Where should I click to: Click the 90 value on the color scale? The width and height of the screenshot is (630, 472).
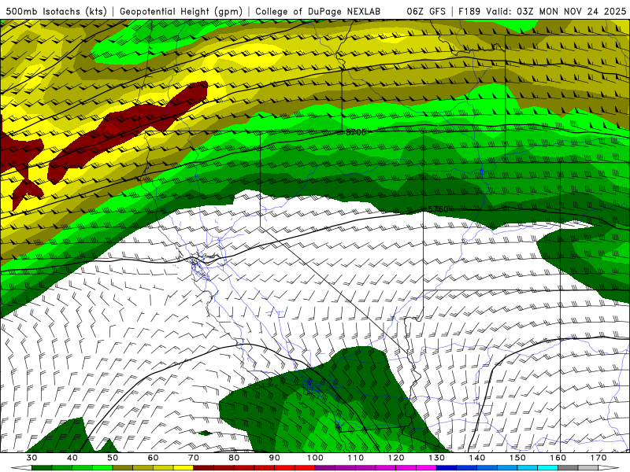coord(274,458)
